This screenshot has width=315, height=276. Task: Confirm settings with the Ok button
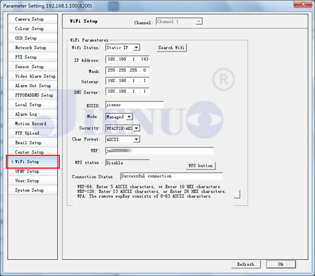point(281,264)
